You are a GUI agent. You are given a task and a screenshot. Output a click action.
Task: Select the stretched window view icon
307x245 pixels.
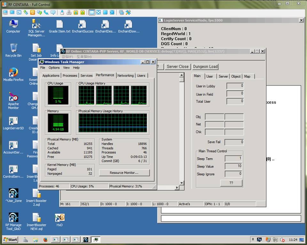tap(98, 12)
